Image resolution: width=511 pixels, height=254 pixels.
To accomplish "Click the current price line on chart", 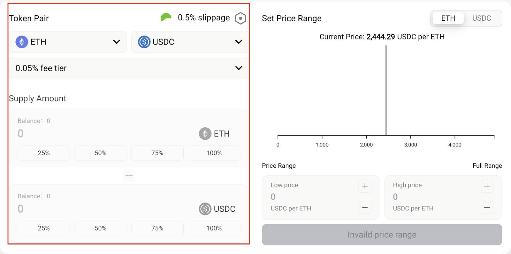I will pos(386,90).
